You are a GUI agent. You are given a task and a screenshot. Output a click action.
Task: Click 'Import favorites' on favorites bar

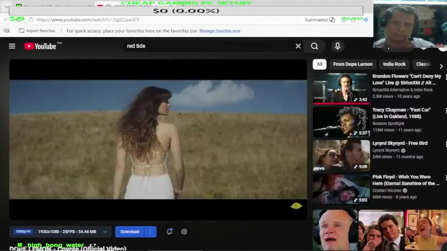click(37, 31)
